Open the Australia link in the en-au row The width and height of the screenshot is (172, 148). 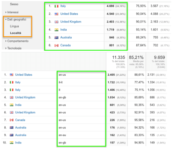pyautogui.click(x=21, y=135)
